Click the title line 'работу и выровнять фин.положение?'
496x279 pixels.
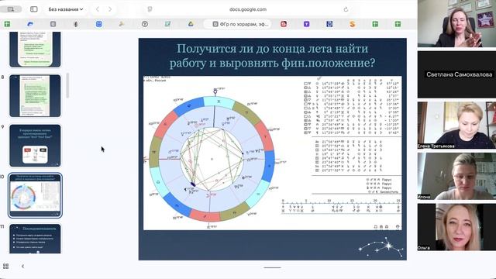272,63
